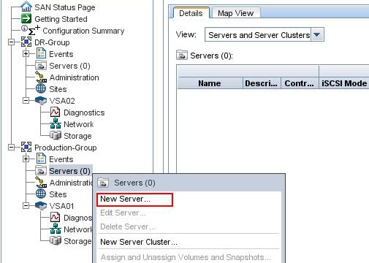369x263 pixels.
Task: Collapse the VSA01 tree node
Action: 26,205
